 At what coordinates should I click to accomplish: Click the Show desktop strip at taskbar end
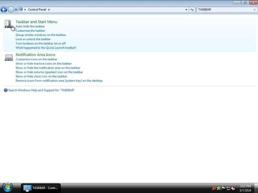[x=256, y=188]
